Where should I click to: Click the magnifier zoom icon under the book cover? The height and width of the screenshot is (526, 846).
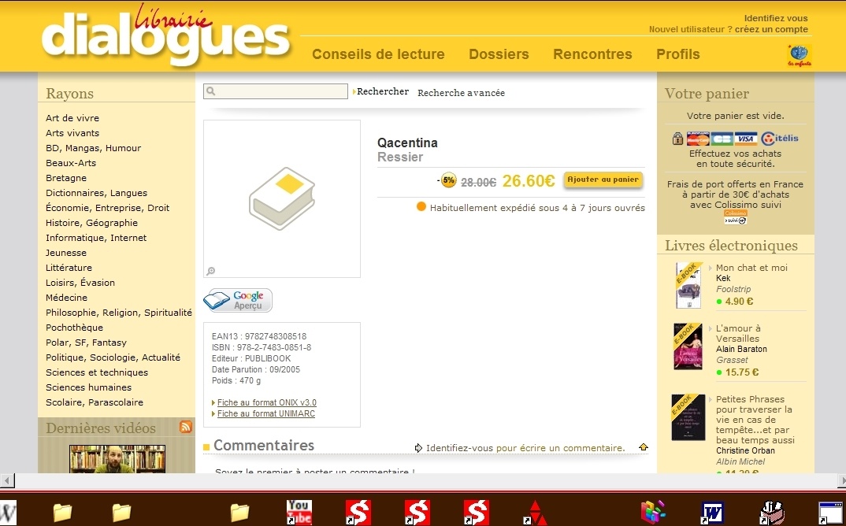pos(211,271)
